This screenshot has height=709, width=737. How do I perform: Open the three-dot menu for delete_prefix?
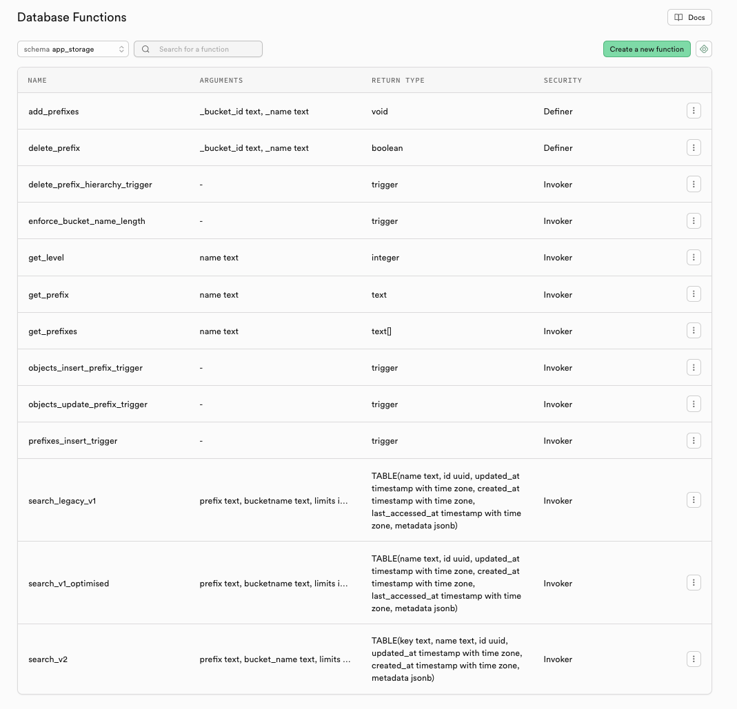point(694,147)
